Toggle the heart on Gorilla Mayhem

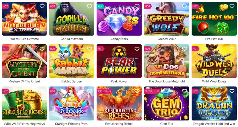click(x=90, y=6)
